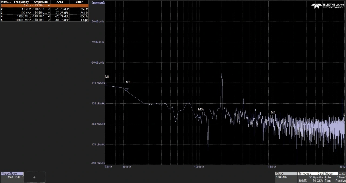Image resolution: width=346 pixels, height=183 pixels.
Task: Click the Jitter column header
Action: [x=79, y=2]
